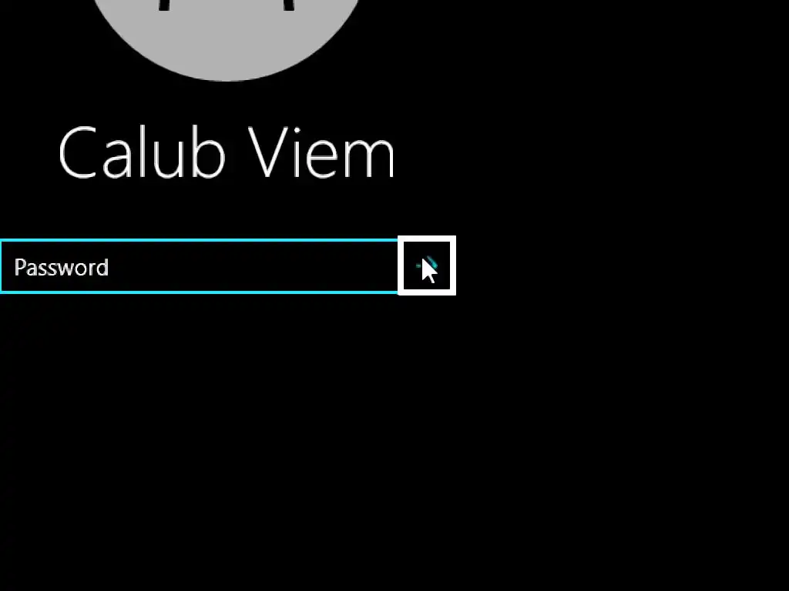Submit the password with the arrow icon

click(427, 265)
